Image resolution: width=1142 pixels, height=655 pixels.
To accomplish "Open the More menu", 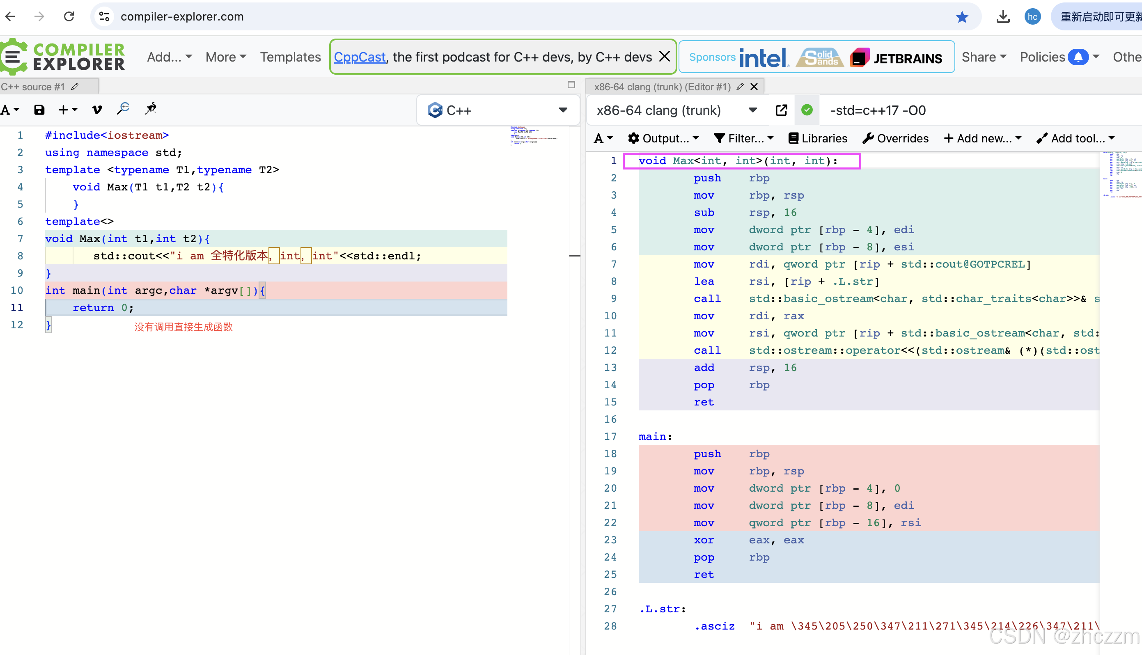I will pos(225,57).
